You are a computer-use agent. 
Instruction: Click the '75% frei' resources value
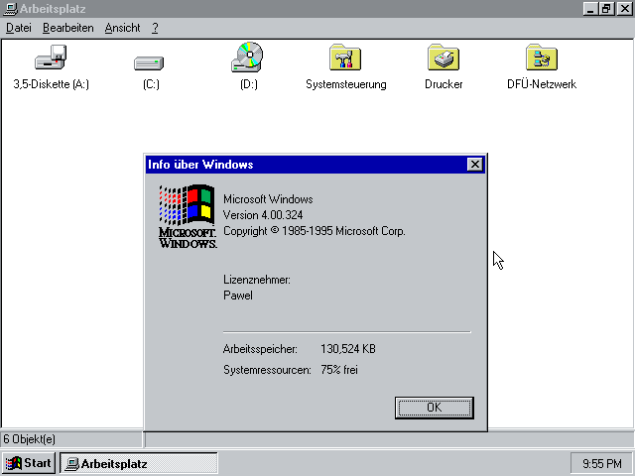[x=339, y=370]
